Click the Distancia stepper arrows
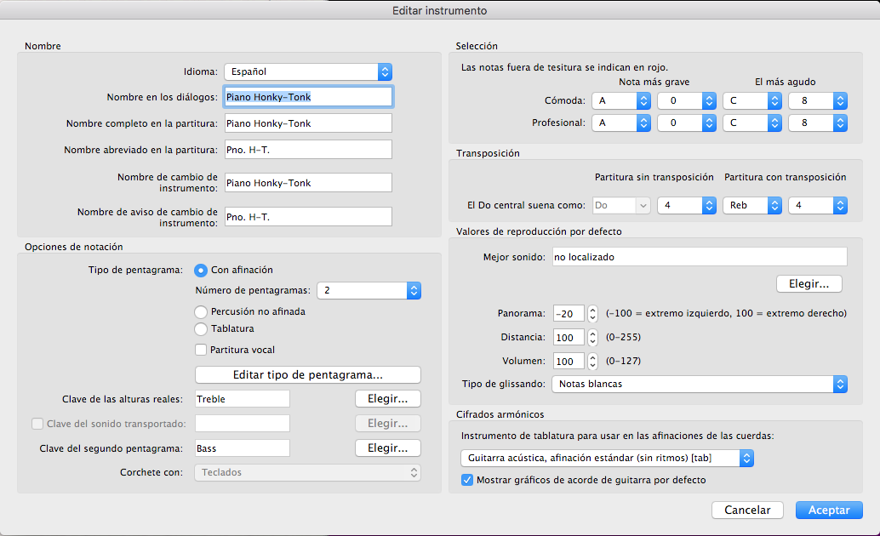 [x=593, y=337]
